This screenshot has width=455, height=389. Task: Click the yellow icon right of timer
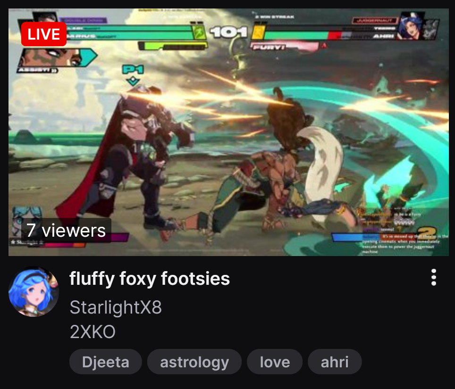[258, 33]
